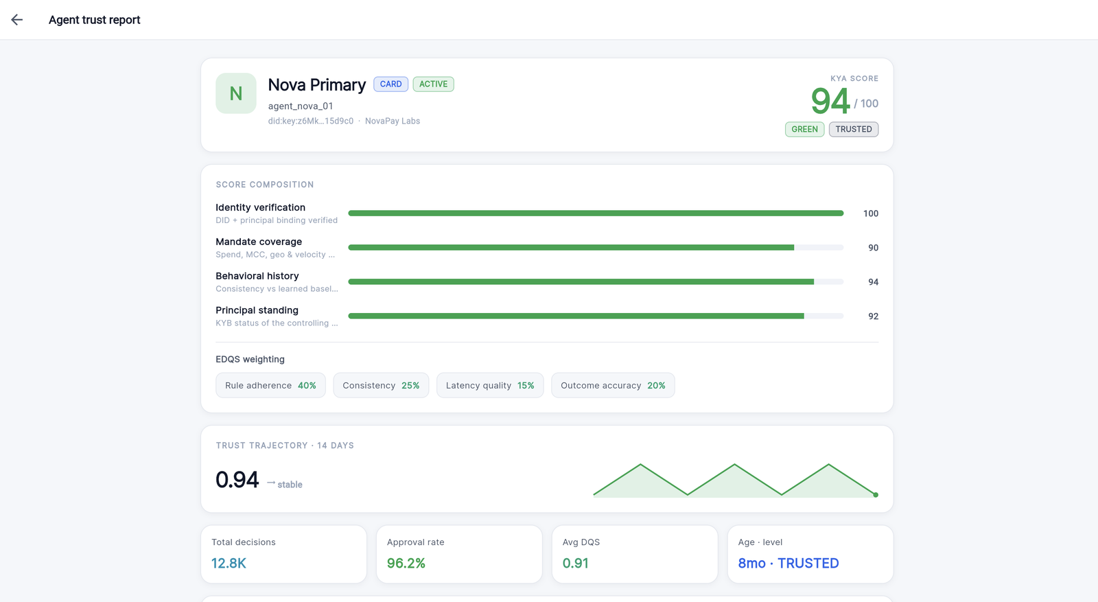This screenshot has width=1098, height=602.
Task: Click the '12.8K' total decisions value
Action: (x=229, y=563)
